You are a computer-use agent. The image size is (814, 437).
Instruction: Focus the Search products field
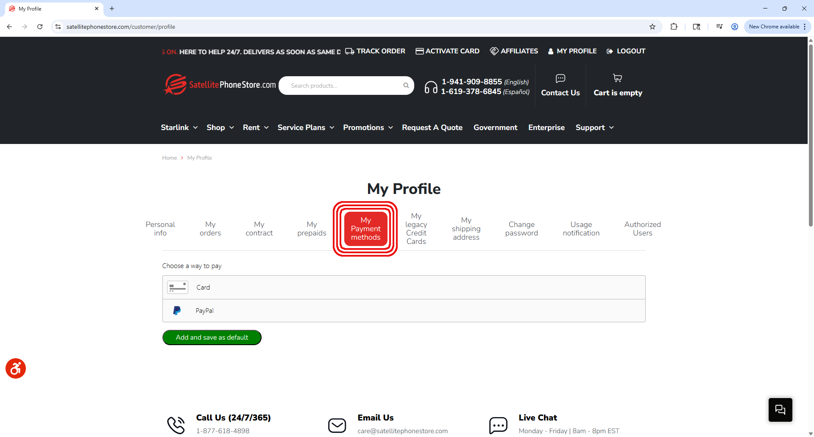(346, 86)
